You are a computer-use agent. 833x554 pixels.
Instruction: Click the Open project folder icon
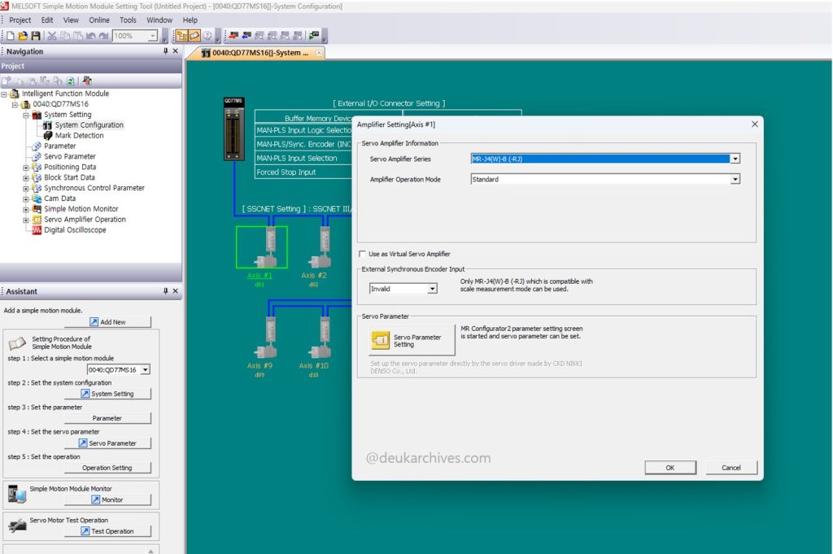[23, 36]
